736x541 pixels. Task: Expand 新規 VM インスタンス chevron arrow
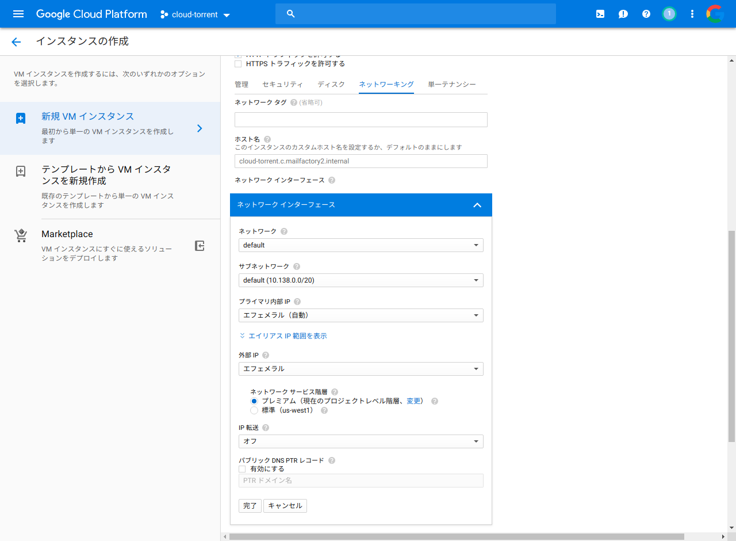200,128
